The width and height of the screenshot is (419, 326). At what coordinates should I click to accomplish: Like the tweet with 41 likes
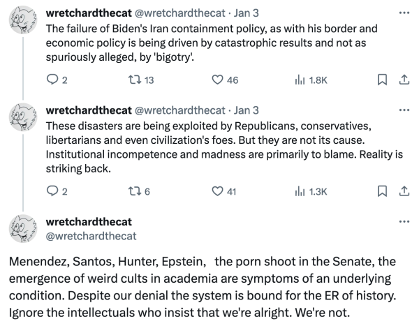point(217,191)
